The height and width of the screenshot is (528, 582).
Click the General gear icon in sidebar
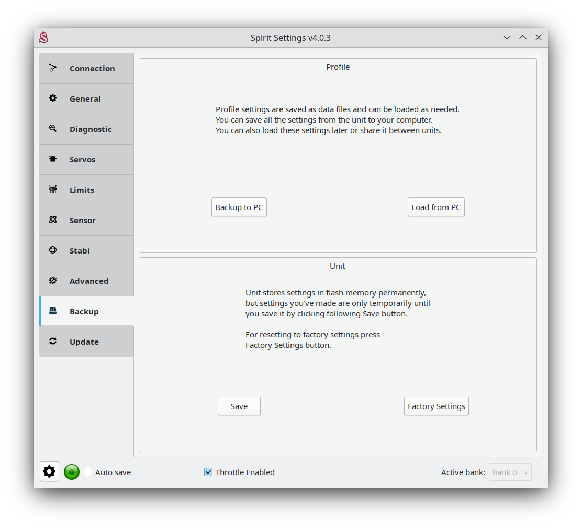(x=53, y=98)
